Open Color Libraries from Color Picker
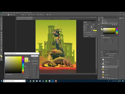The image size is (125, 94). pos(35,64)
